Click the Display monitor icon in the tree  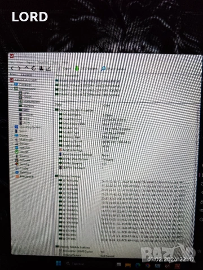pyautogui.click(x=16, y=136)
